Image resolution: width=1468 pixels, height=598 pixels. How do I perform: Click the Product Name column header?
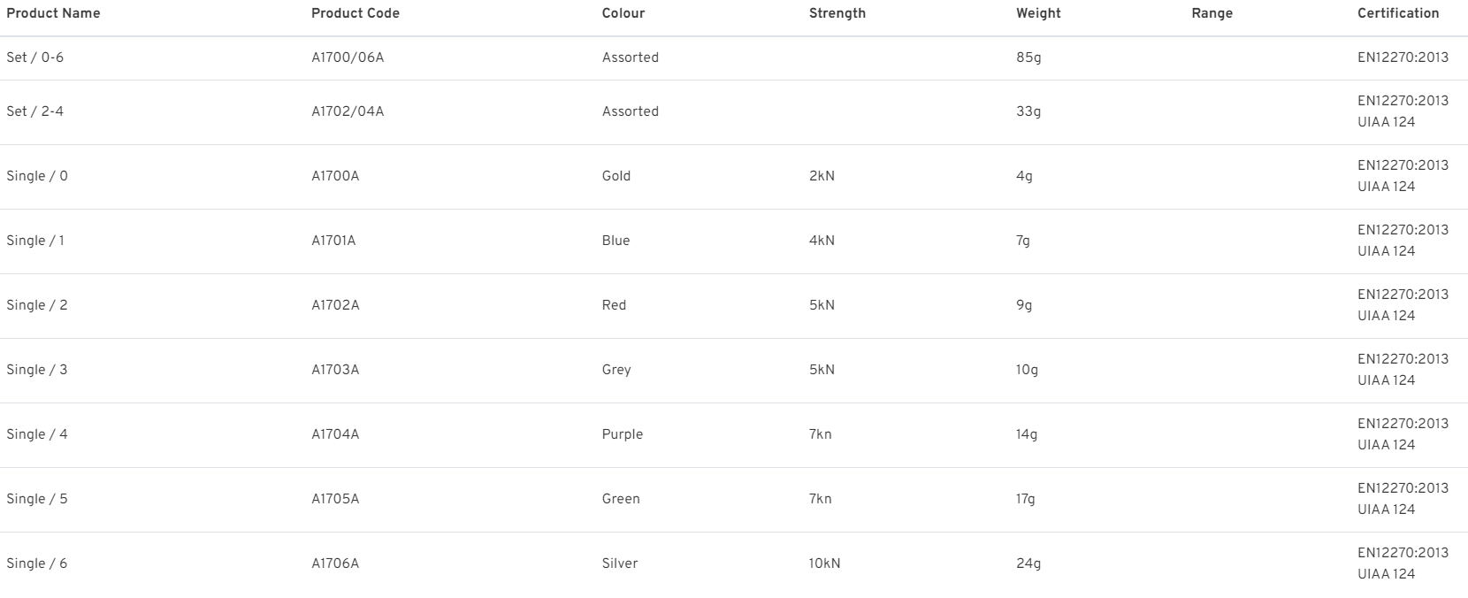tap(53, 13)
